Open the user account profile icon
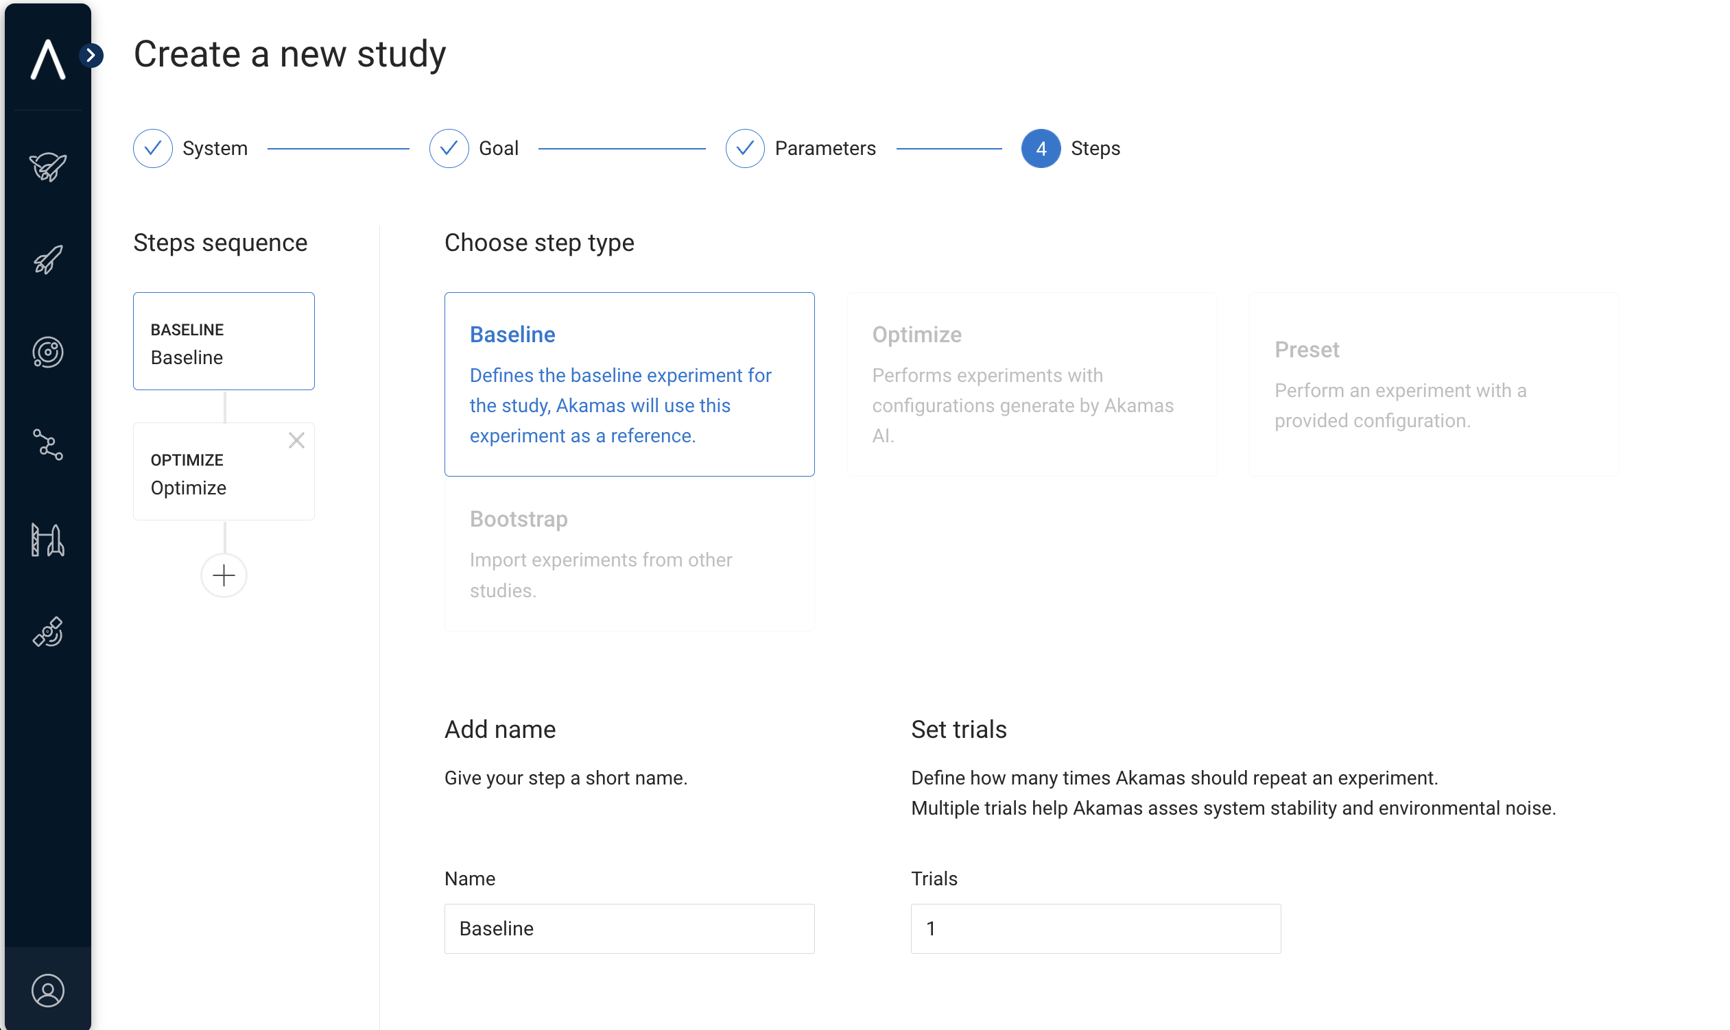 (48, 990)
